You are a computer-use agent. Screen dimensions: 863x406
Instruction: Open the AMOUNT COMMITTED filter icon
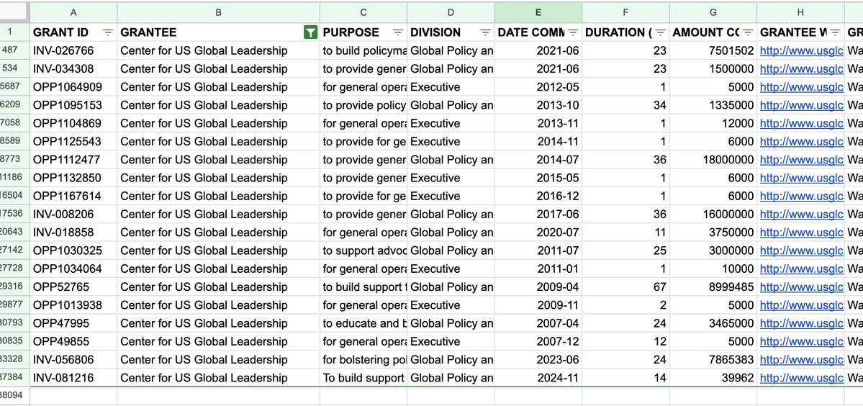(x=748, y=32)
